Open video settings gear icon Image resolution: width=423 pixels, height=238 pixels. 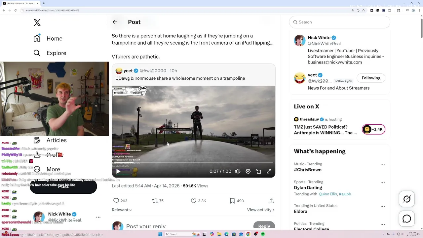tap(248, 171)
